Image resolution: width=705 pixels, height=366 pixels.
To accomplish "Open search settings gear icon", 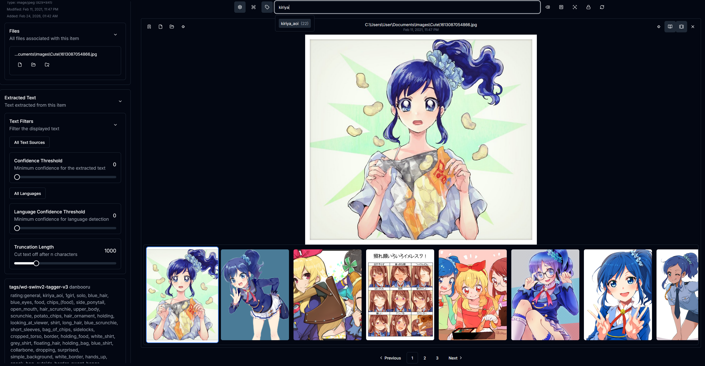I will coord(240,7).
